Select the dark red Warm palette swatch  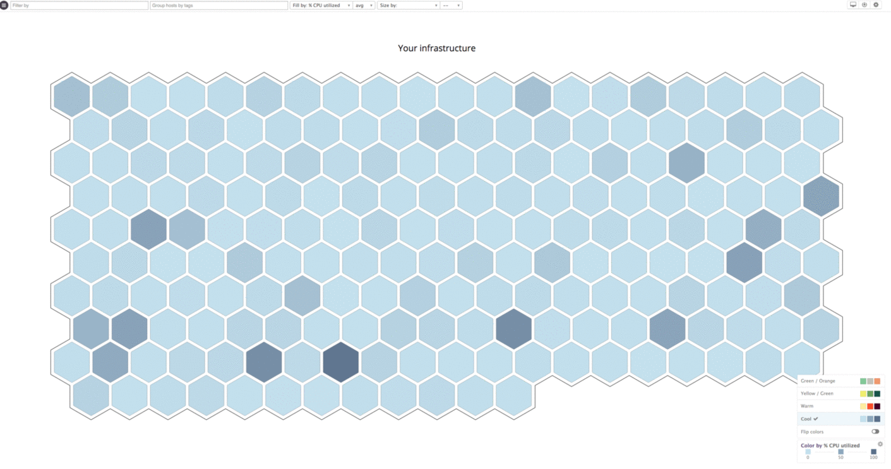[876, 405]
